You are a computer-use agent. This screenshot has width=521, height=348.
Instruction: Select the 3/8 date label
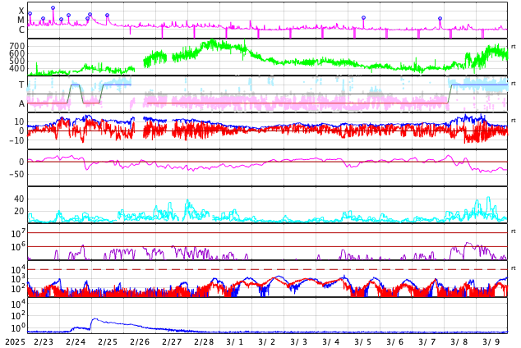point(459,341)
